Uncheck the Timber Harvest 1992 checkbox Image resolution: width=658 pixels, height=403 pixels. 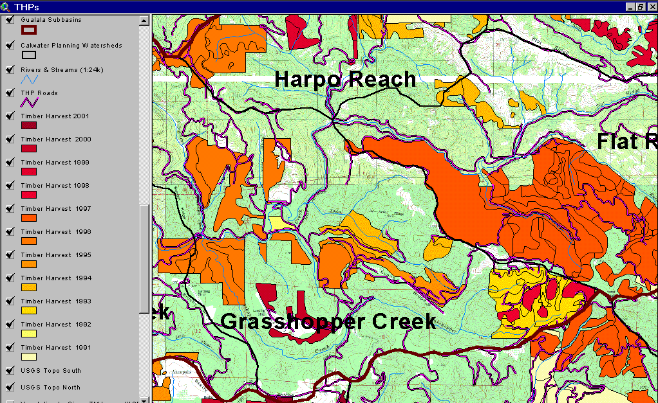point(10,324)
